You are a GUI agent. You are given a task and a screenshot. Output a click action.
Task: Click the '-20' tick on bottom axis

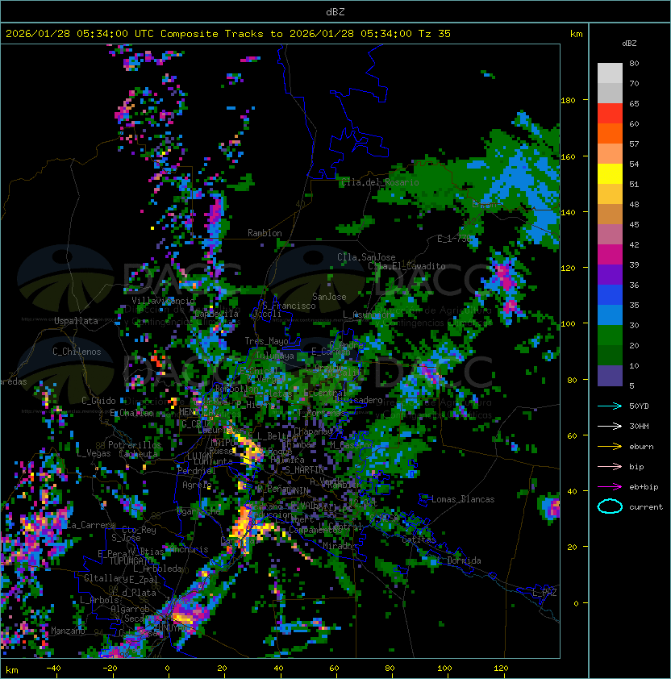coord(110,669)
